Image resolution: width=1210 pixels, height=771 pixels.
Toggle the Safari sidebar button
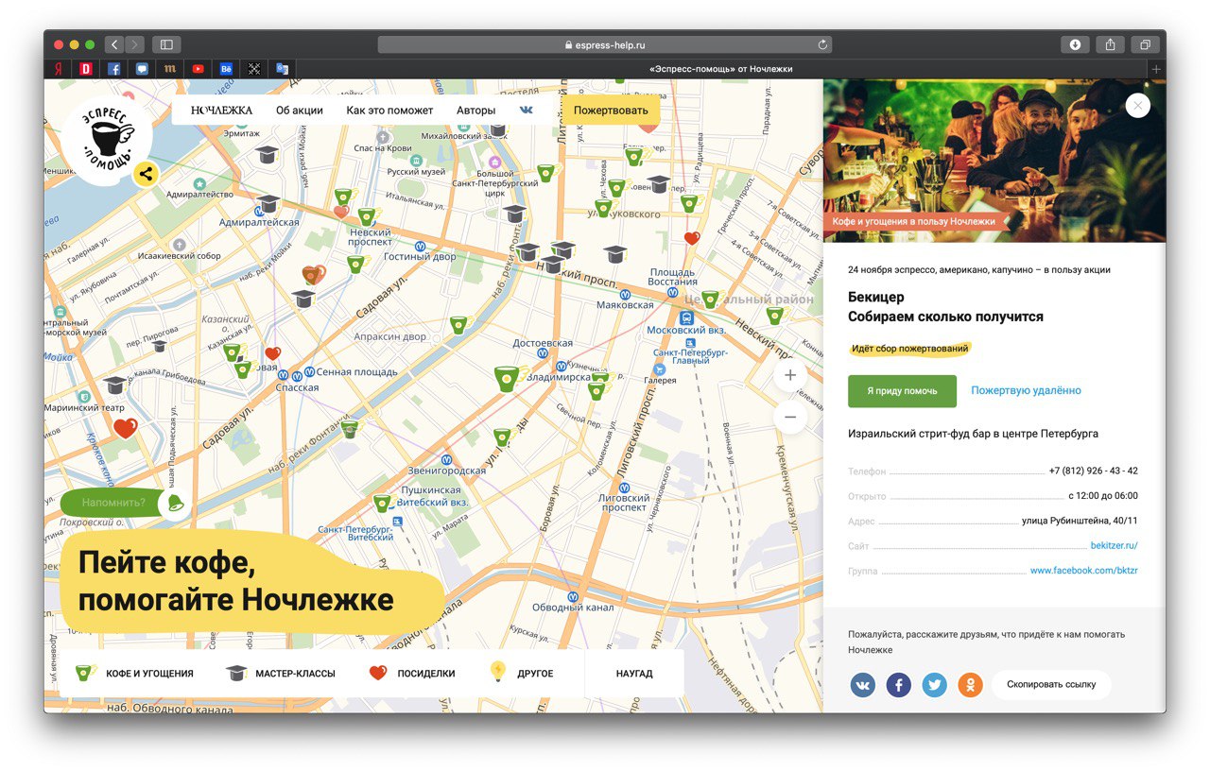[x=166, y=44]
